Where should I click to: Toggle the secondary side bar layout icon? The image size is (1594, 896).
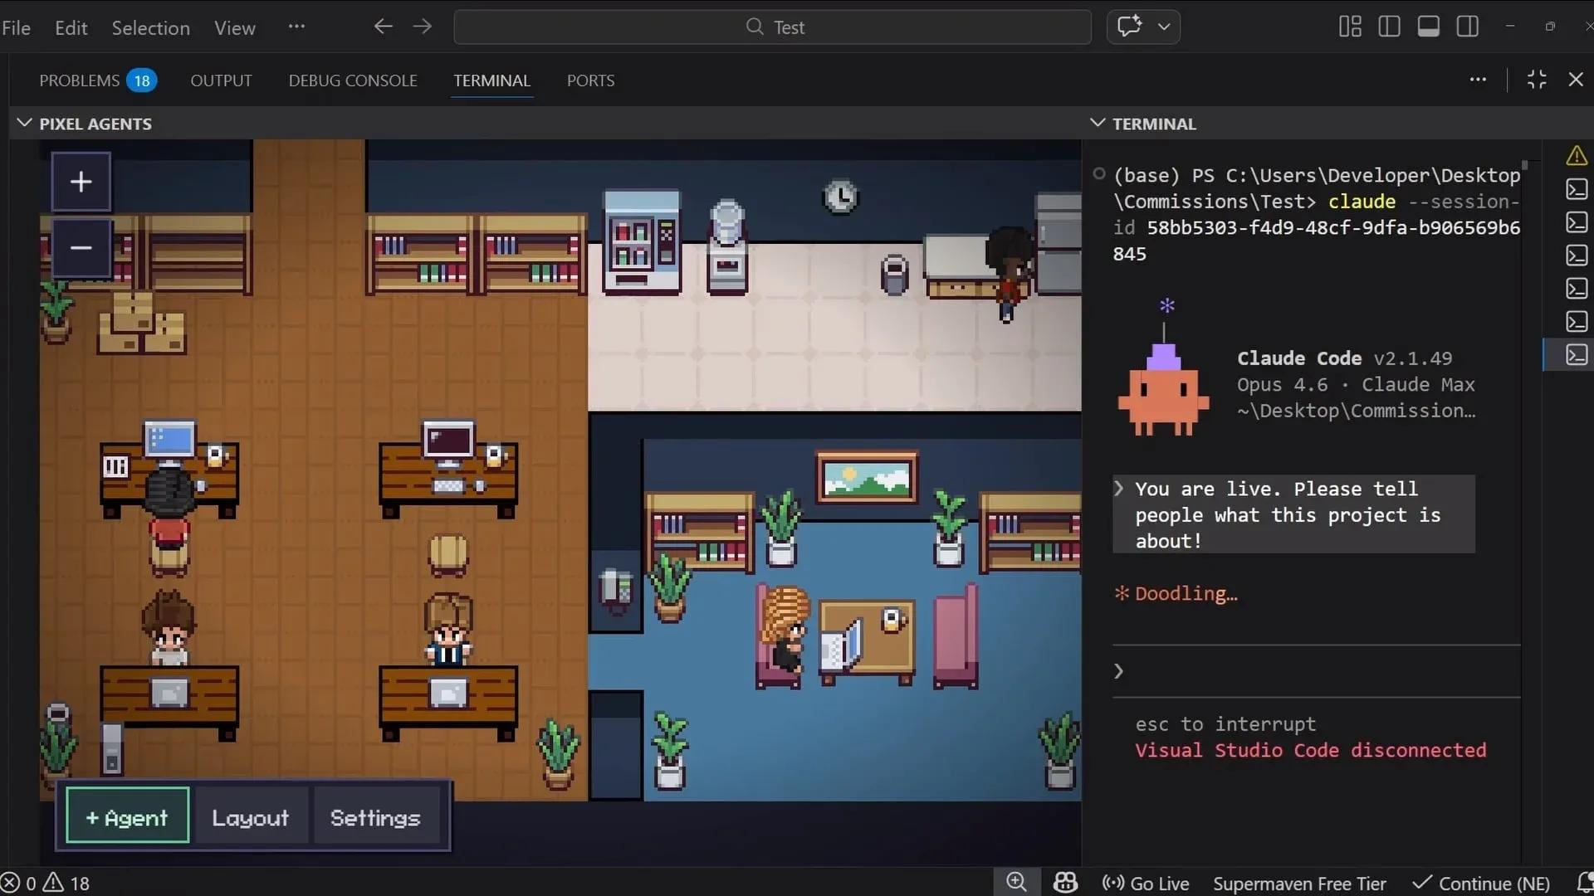(1467, 26)
